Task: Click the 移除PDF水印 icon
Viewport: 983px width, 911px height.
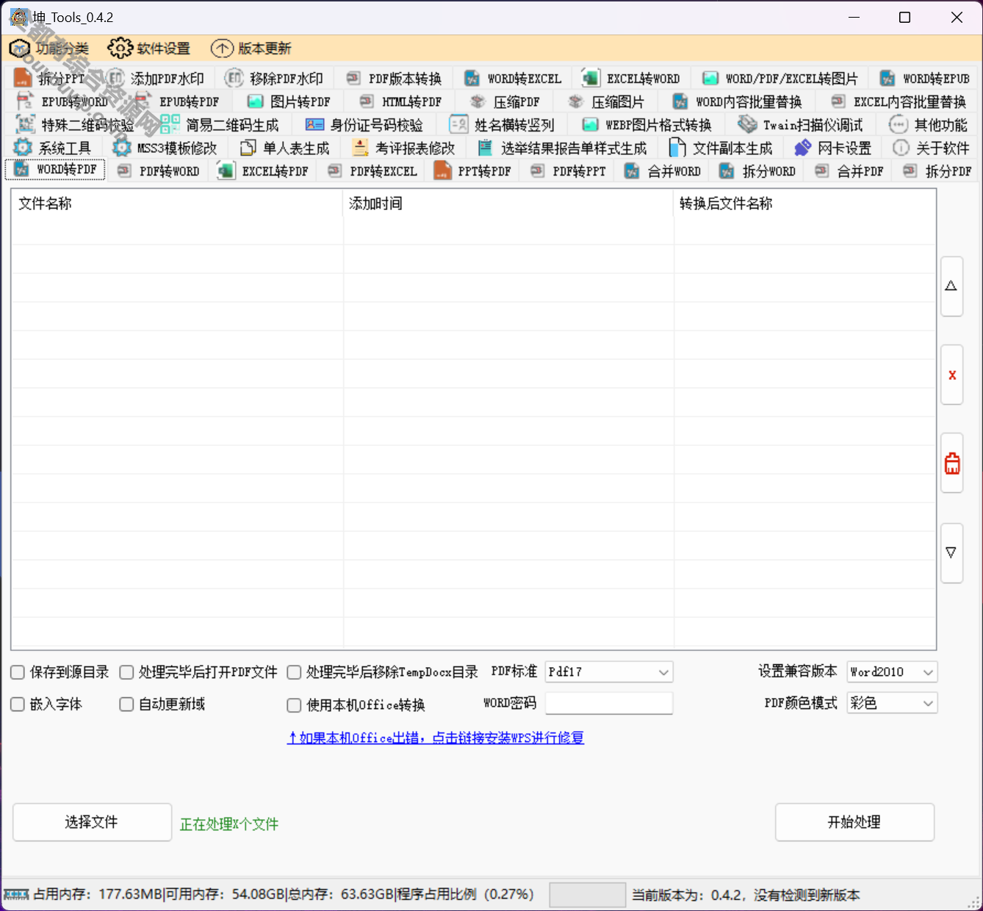Action: 234,78
